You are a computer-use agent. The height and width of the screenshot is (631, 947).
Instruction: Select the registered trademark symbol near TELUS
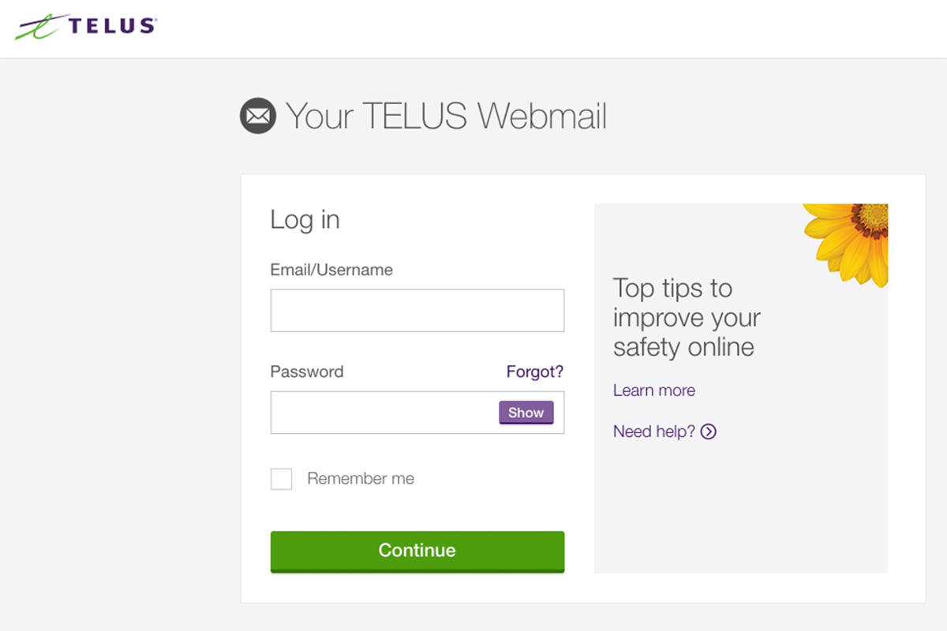155,18
